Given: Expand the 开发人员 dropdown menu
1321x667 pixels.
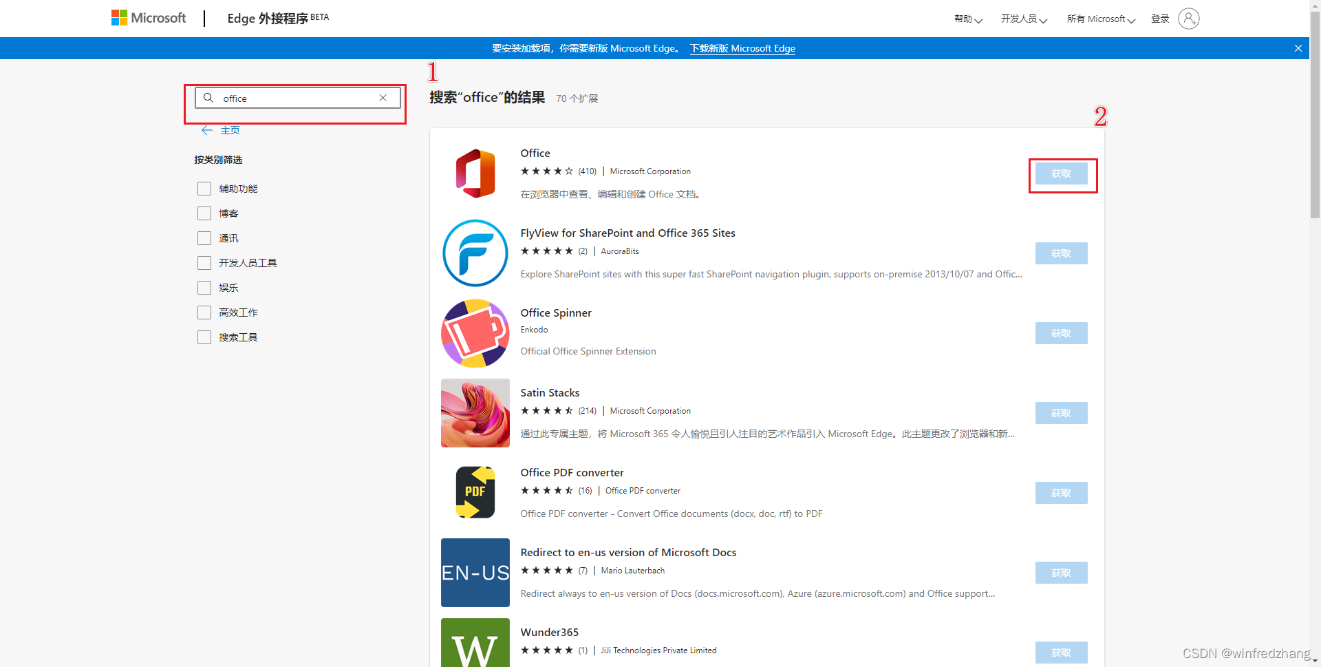Looking at the screenshot, I should 1024,19.
